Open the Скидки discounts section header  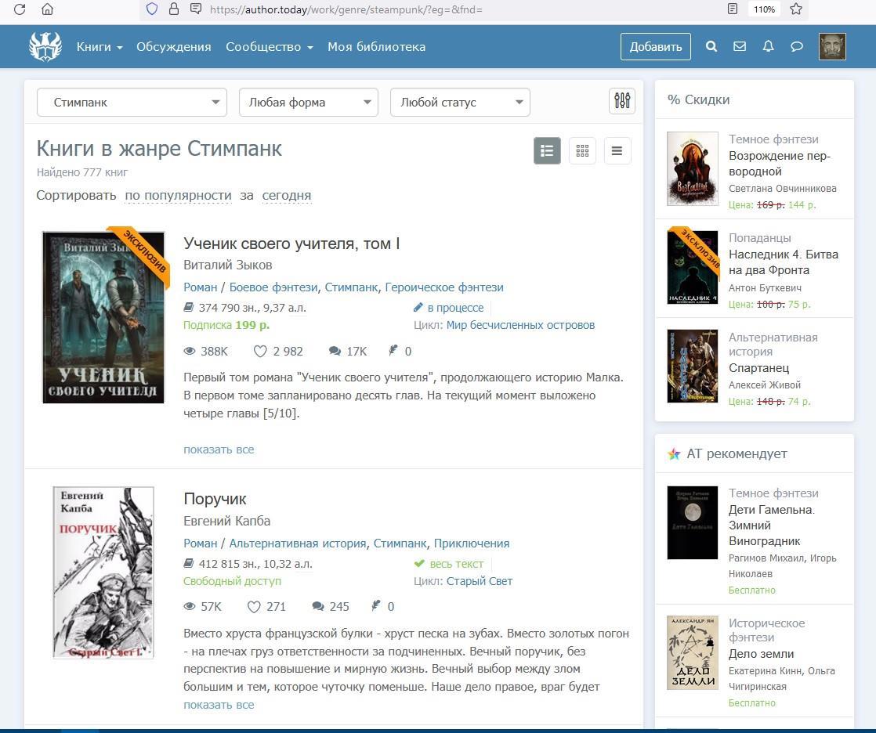[699, 100]
